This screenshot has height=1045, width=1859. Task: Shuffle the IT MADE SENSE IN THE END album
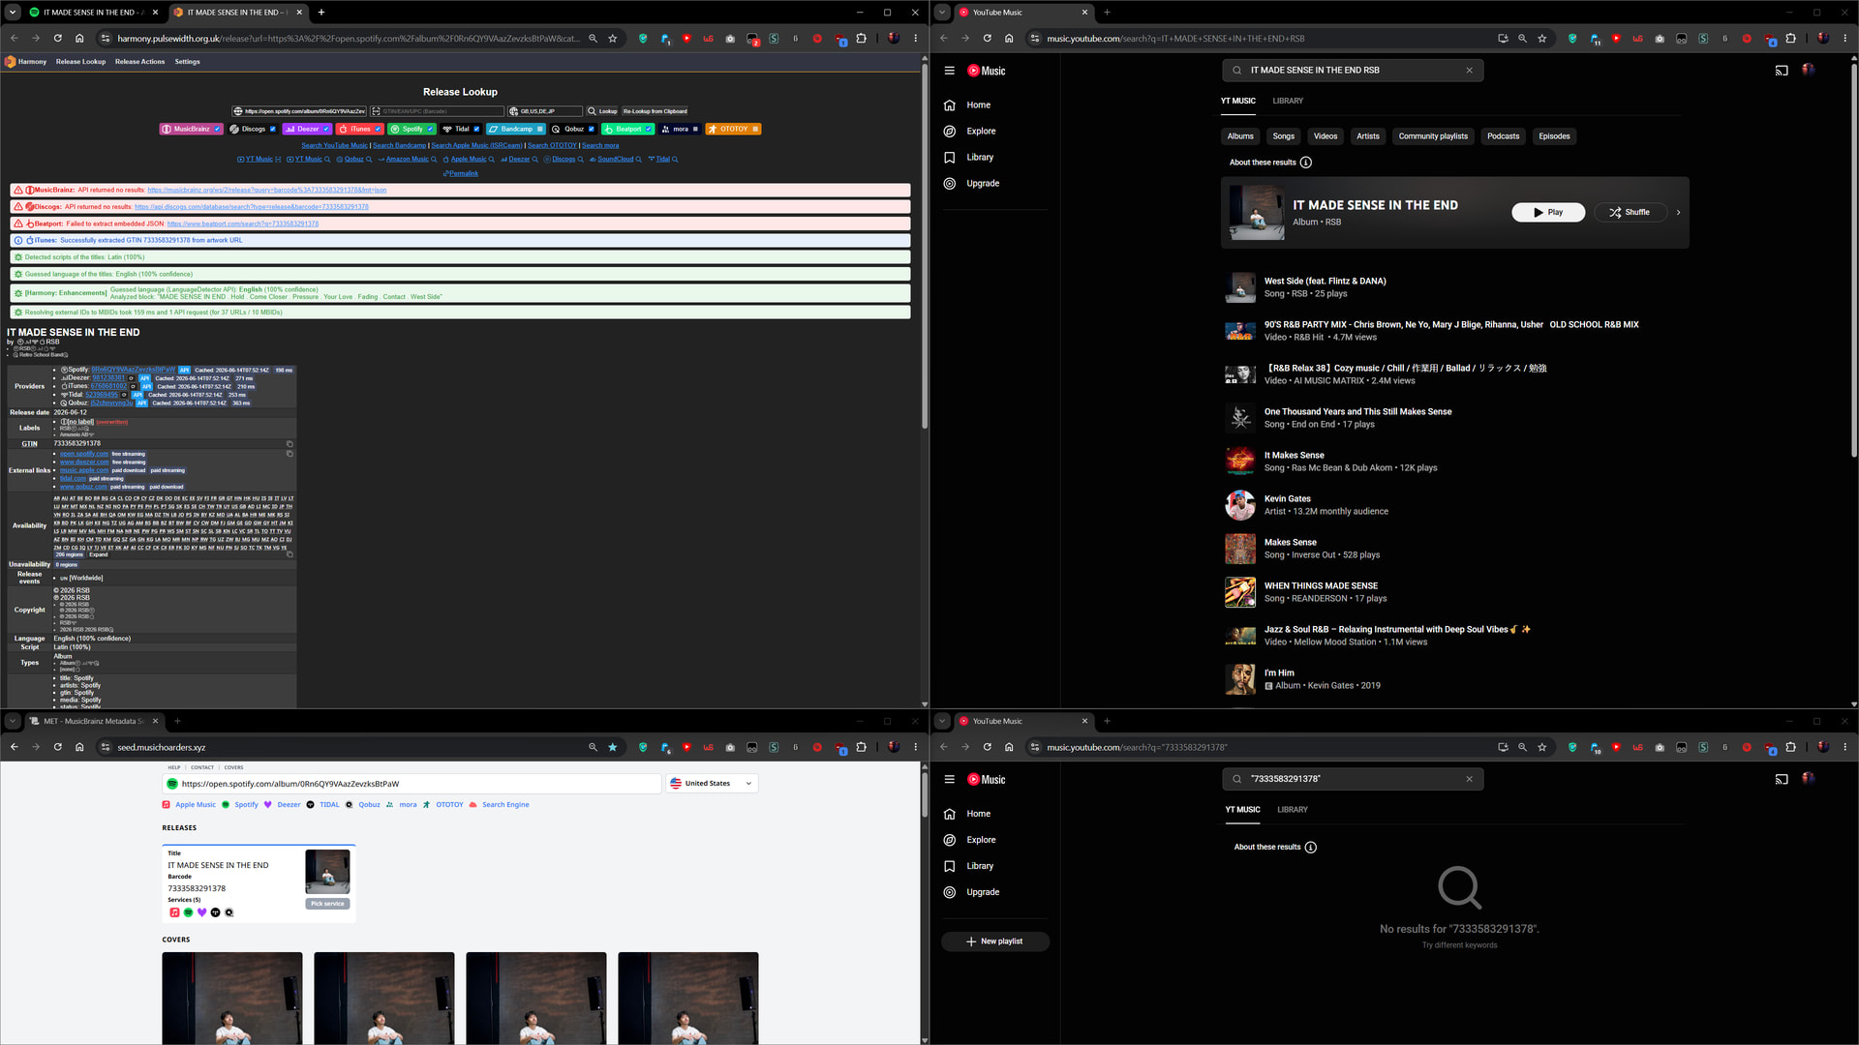tap(1630, 212)
